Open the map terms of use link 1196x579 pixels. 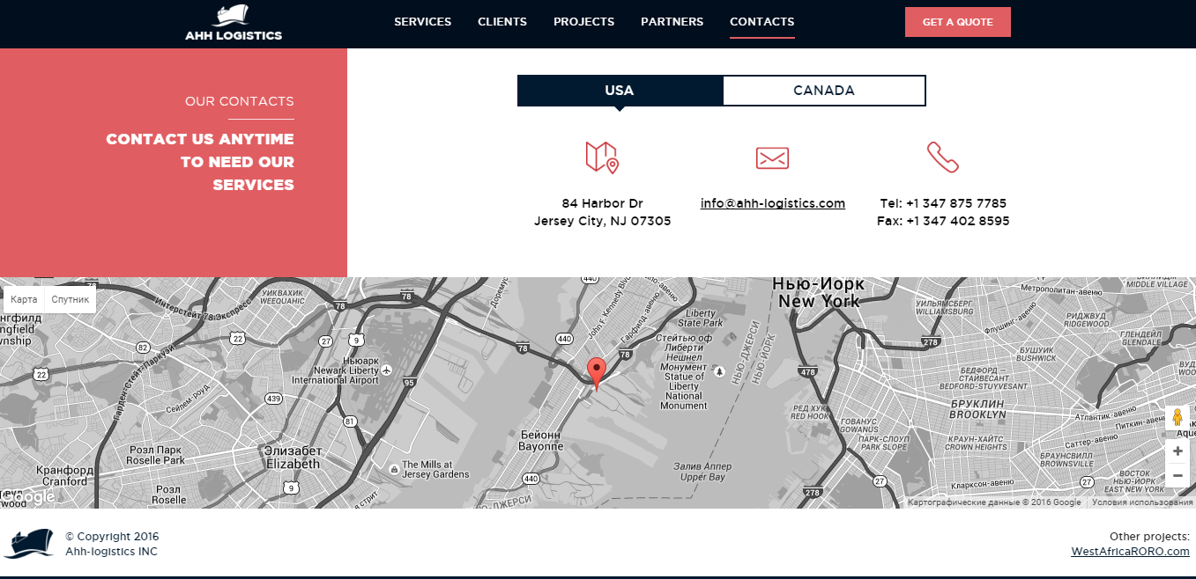[x=1142, y=502]
